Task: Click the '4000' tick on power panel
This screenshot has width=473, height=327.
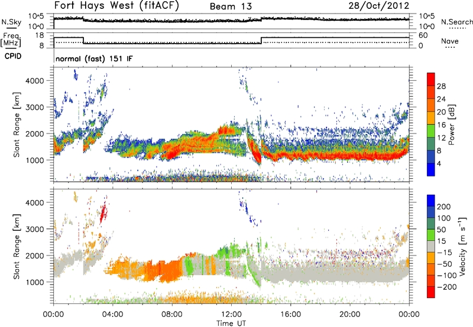Action: (x=34, y=81)
